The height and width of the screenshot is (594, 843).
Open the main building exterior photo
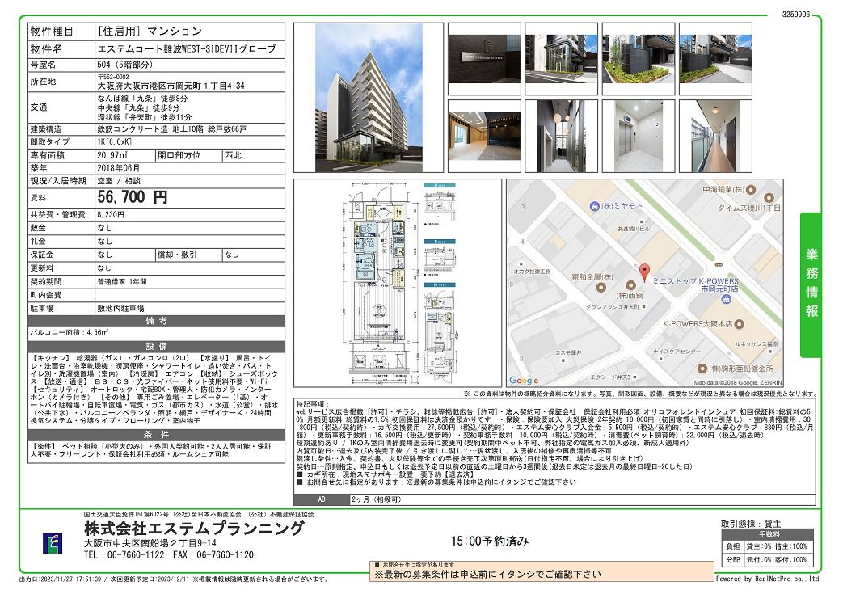tap(369, 97)
